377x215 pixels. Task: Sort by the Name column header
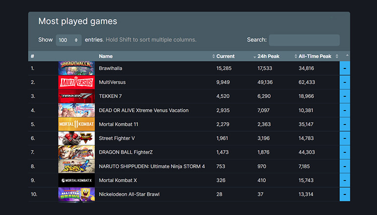106,56
